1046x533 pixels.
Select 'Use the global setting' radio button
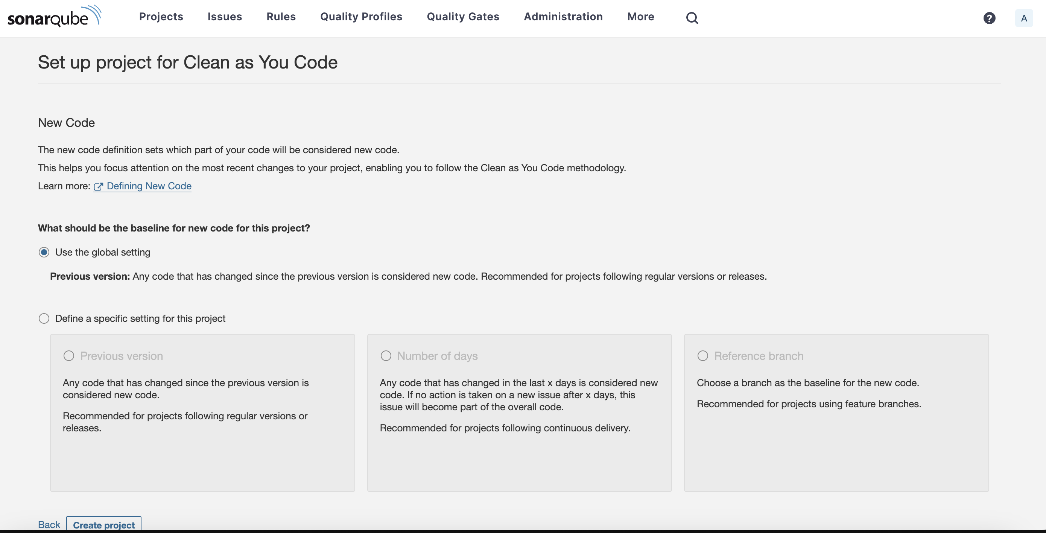(44, 252)
